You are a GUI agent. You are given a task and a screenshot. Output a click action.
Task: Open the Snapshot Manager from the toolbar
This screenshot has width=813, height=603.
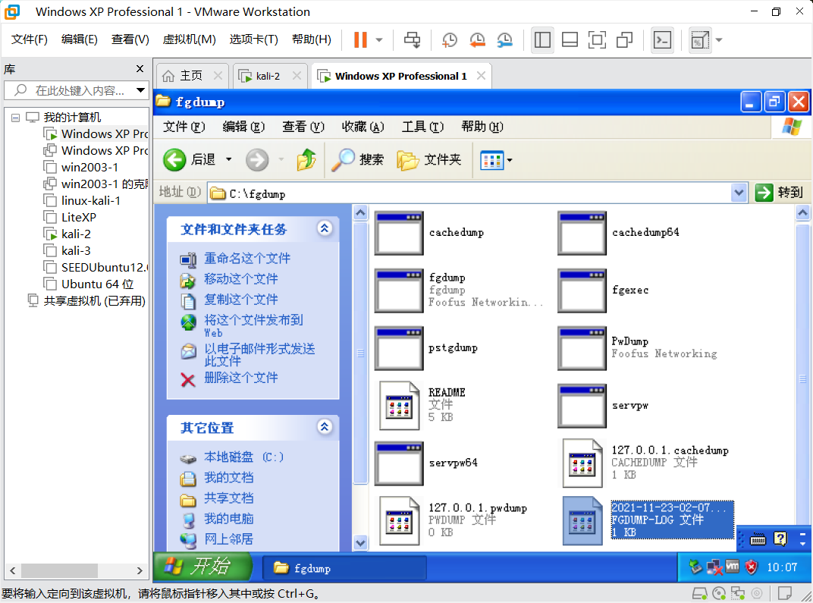tap(505, 39)
